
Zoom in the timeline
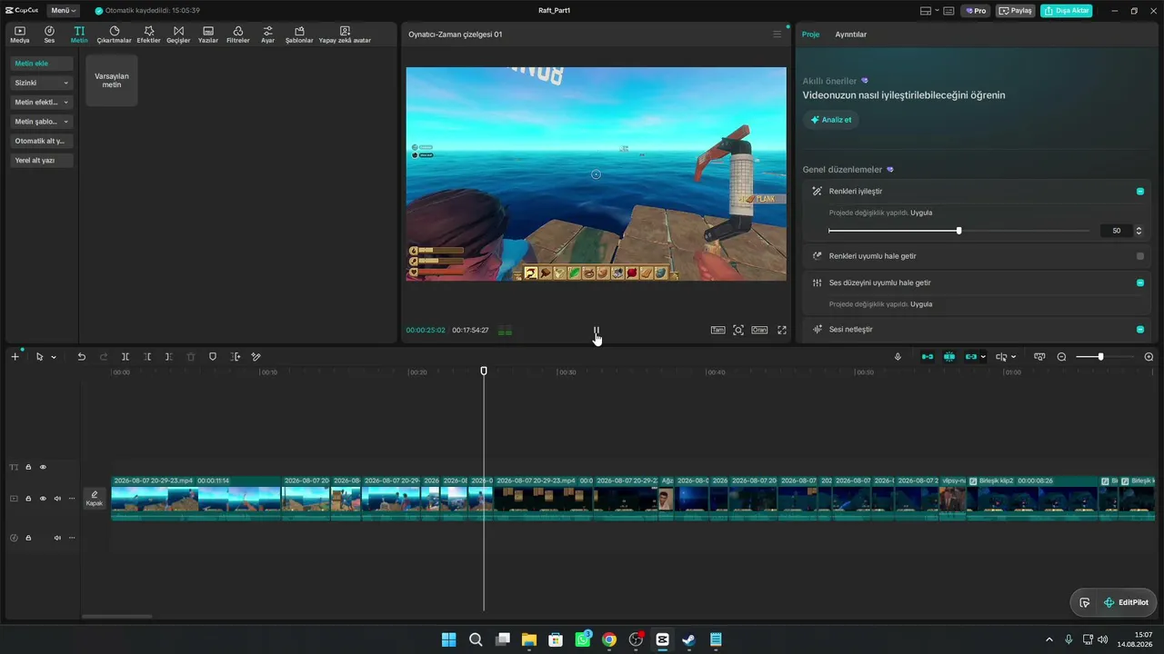[1149, 357]
